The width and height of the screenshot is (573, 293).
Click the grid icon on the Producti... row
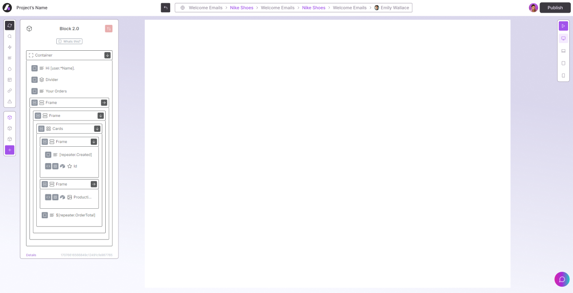(x=55, y=197)
